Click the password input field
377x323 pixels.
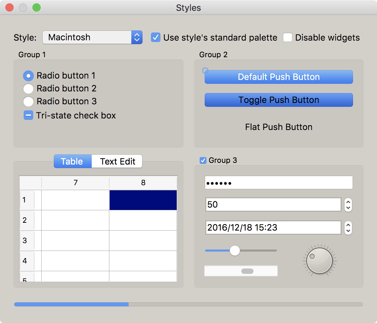pyautogui.click(x=279, y=183)
